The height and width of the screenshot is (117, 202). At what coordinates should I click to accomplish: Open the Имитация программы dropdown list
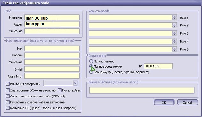coord(75,83)
